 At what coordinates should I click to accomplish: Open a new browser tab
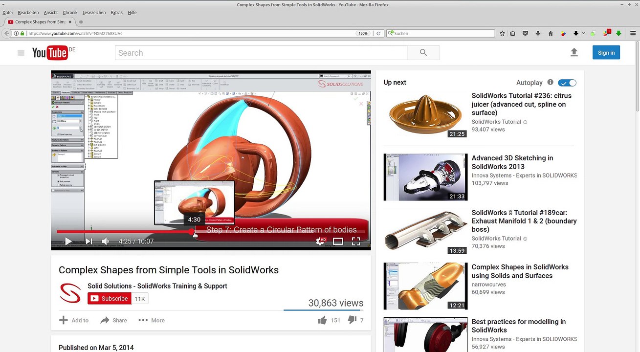click(81, 22)
